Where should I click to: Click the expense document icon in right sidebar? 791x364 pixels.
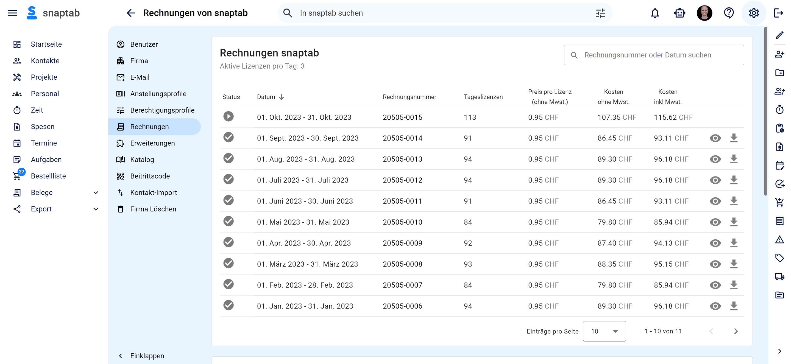point(779,147)
